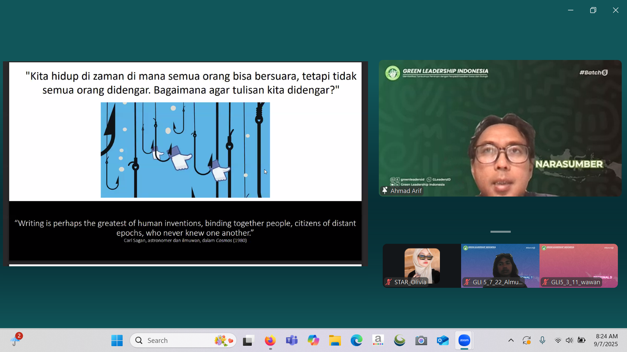
Task: Open Outlook from the taskbar
Action: click(442, 340)
